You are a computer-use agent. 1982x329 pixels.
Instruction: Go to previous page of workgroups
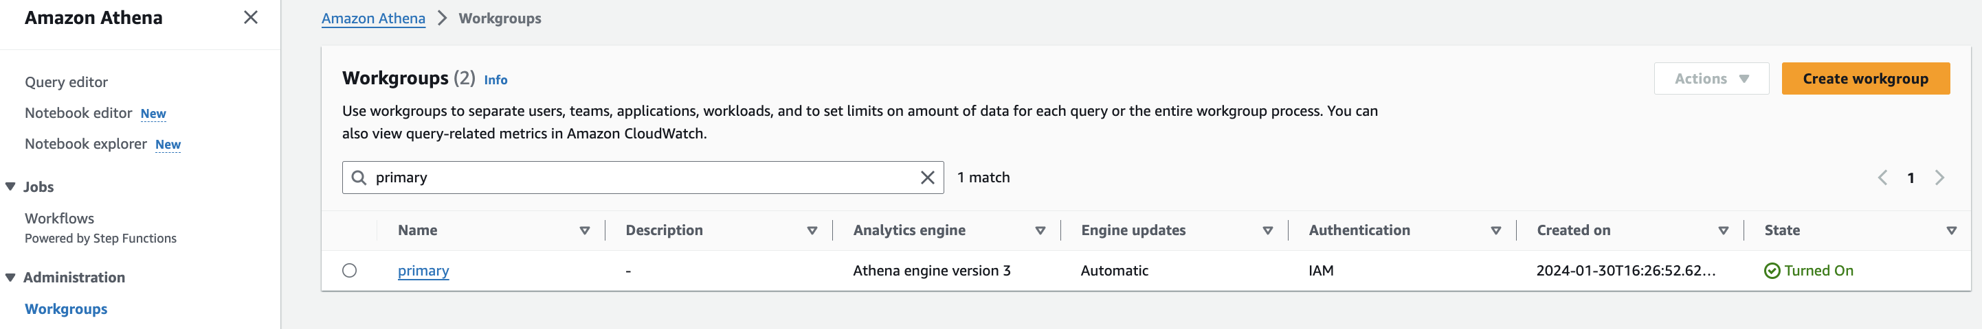click(1882, 178)
